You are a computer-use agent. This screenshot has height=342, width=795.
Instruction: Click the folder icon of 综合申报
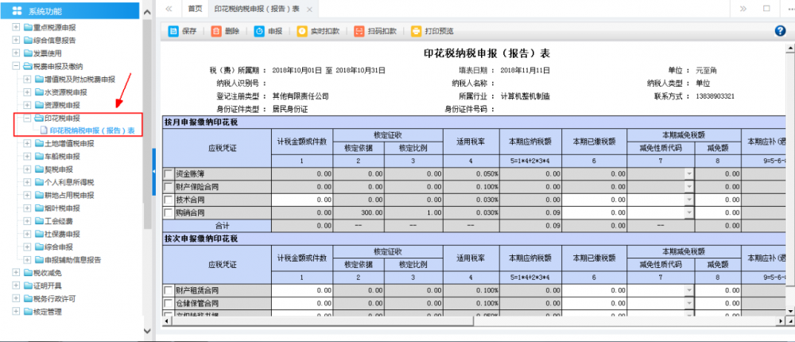[x=40, y=247]
